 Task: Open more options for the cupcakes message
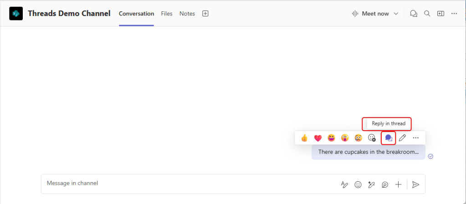[415, 138]
